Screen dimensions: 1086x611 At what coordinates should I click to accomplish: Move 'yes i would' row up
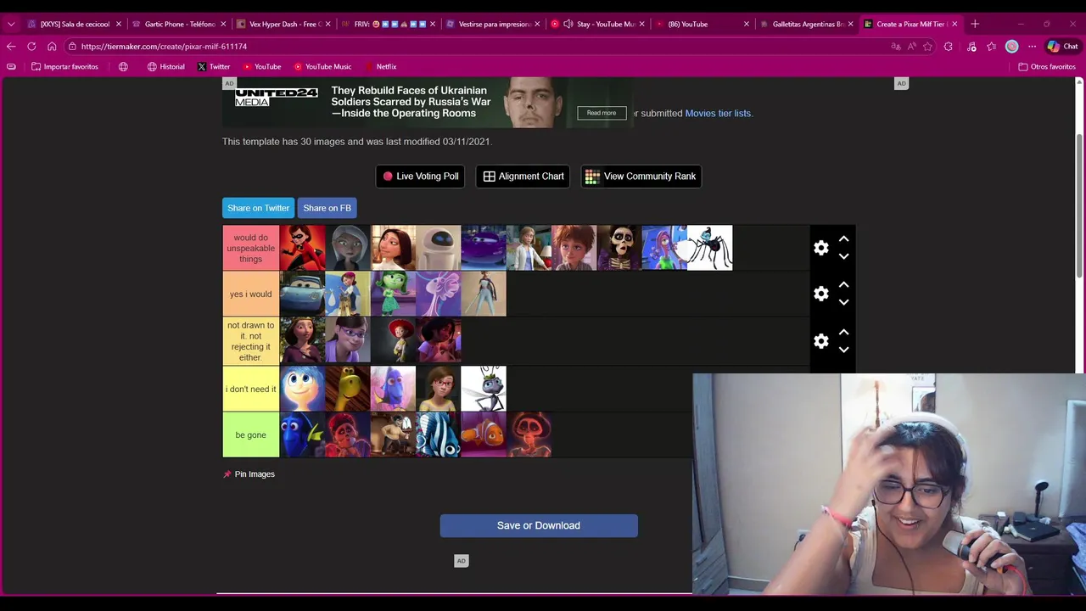click(x=843, y=285)
